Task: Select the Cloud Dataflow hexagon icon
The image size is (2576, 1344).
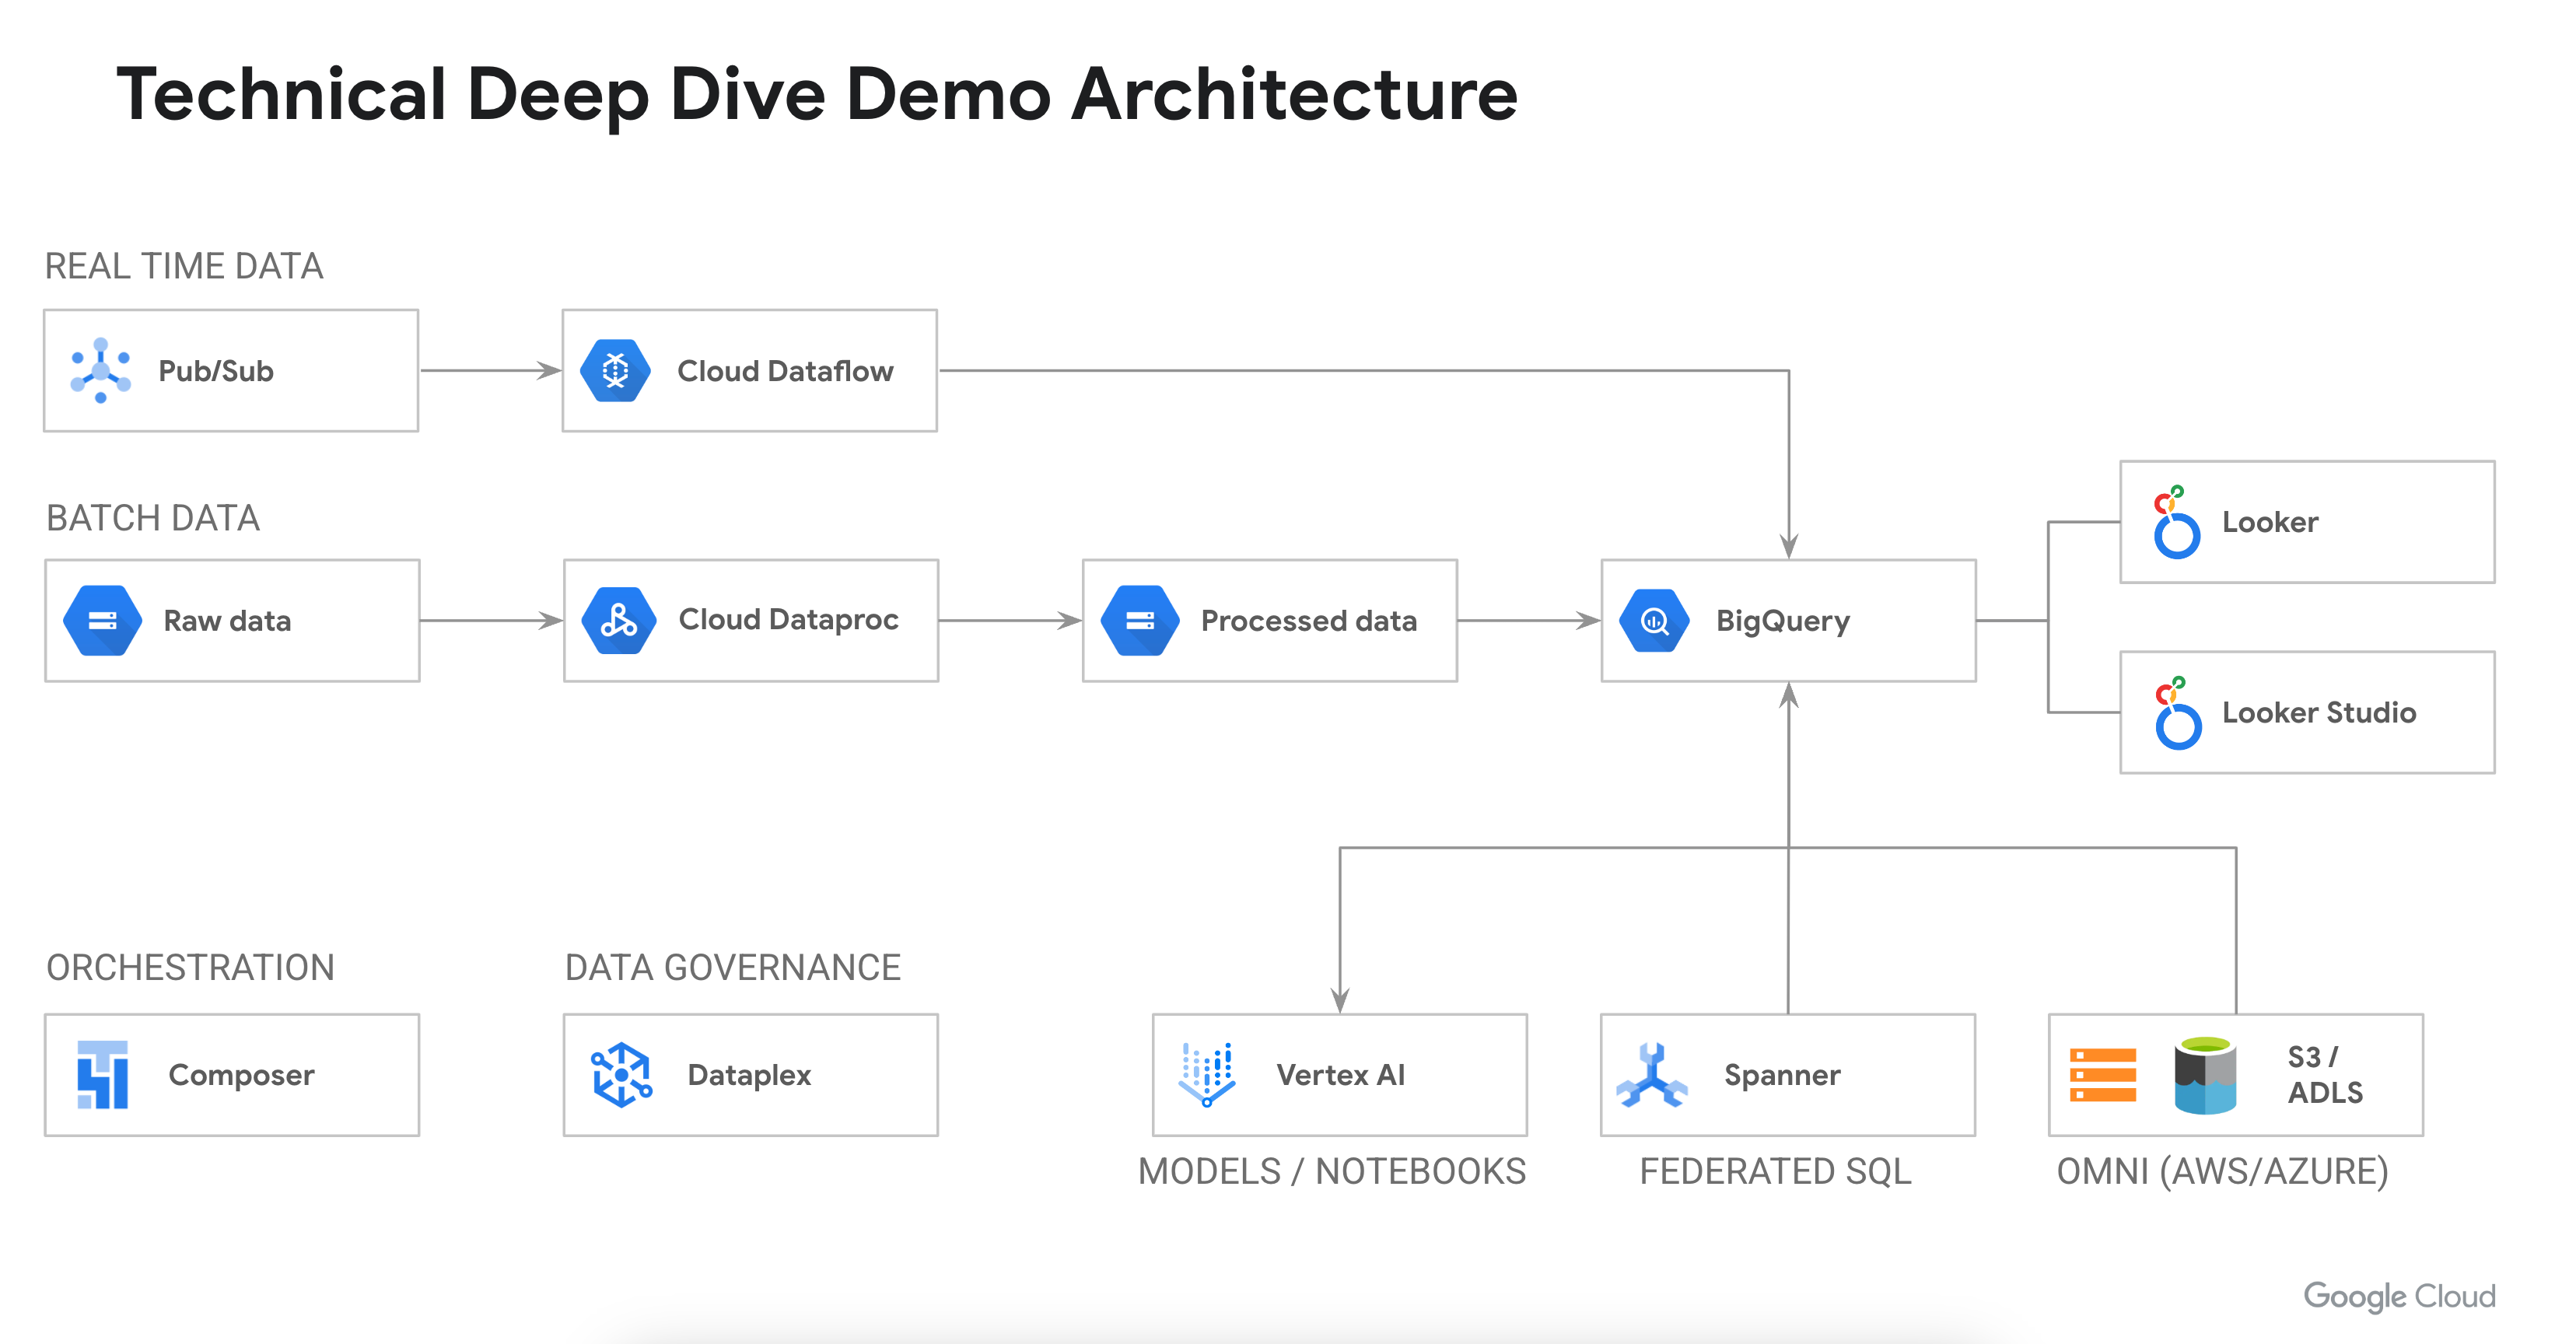Action: [616, 371]
